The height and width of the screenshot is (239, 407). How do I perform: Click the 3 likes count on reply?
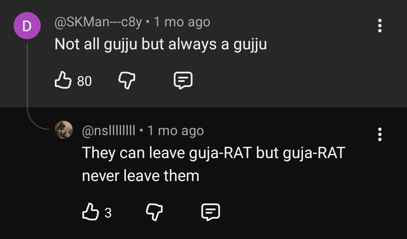point(108,213)
